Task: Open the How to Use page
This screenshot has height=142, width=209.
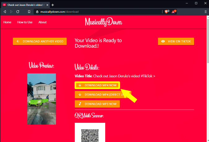Action: click(25, 22)
